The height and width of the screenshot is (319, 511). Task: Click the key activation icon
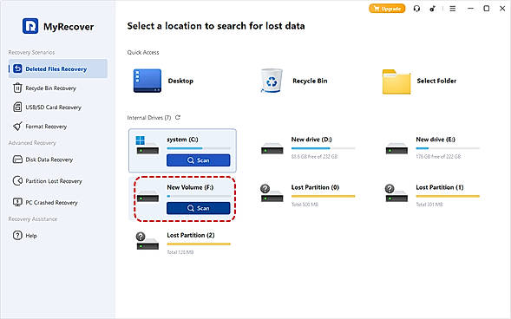(x=432, y=9)
